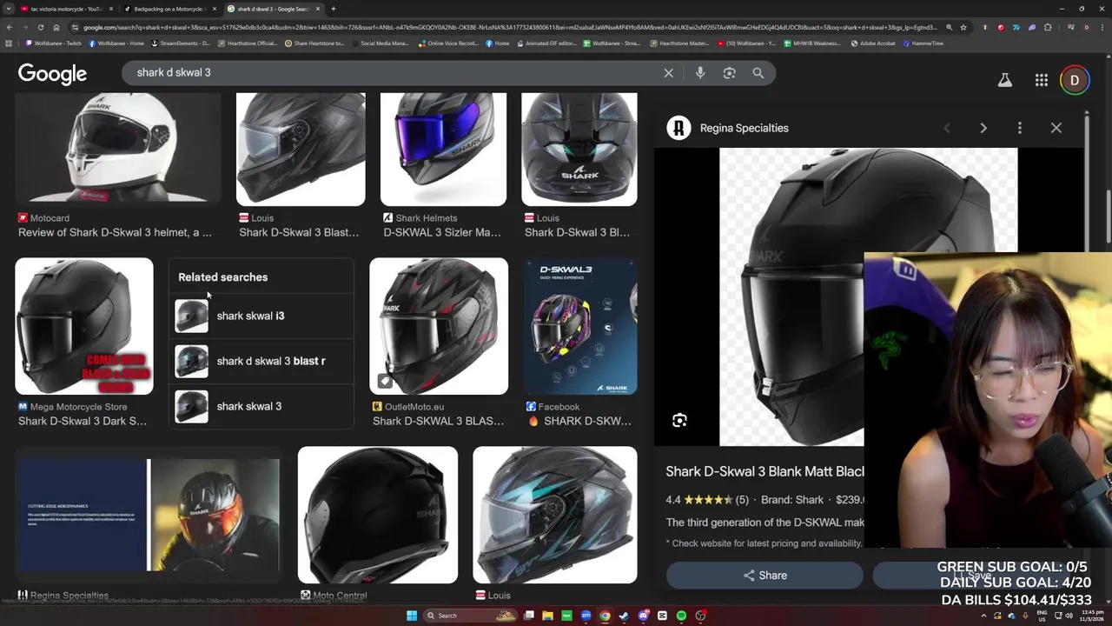
Task: Submit search with the magnifier icon
Action: coord(758,73)
